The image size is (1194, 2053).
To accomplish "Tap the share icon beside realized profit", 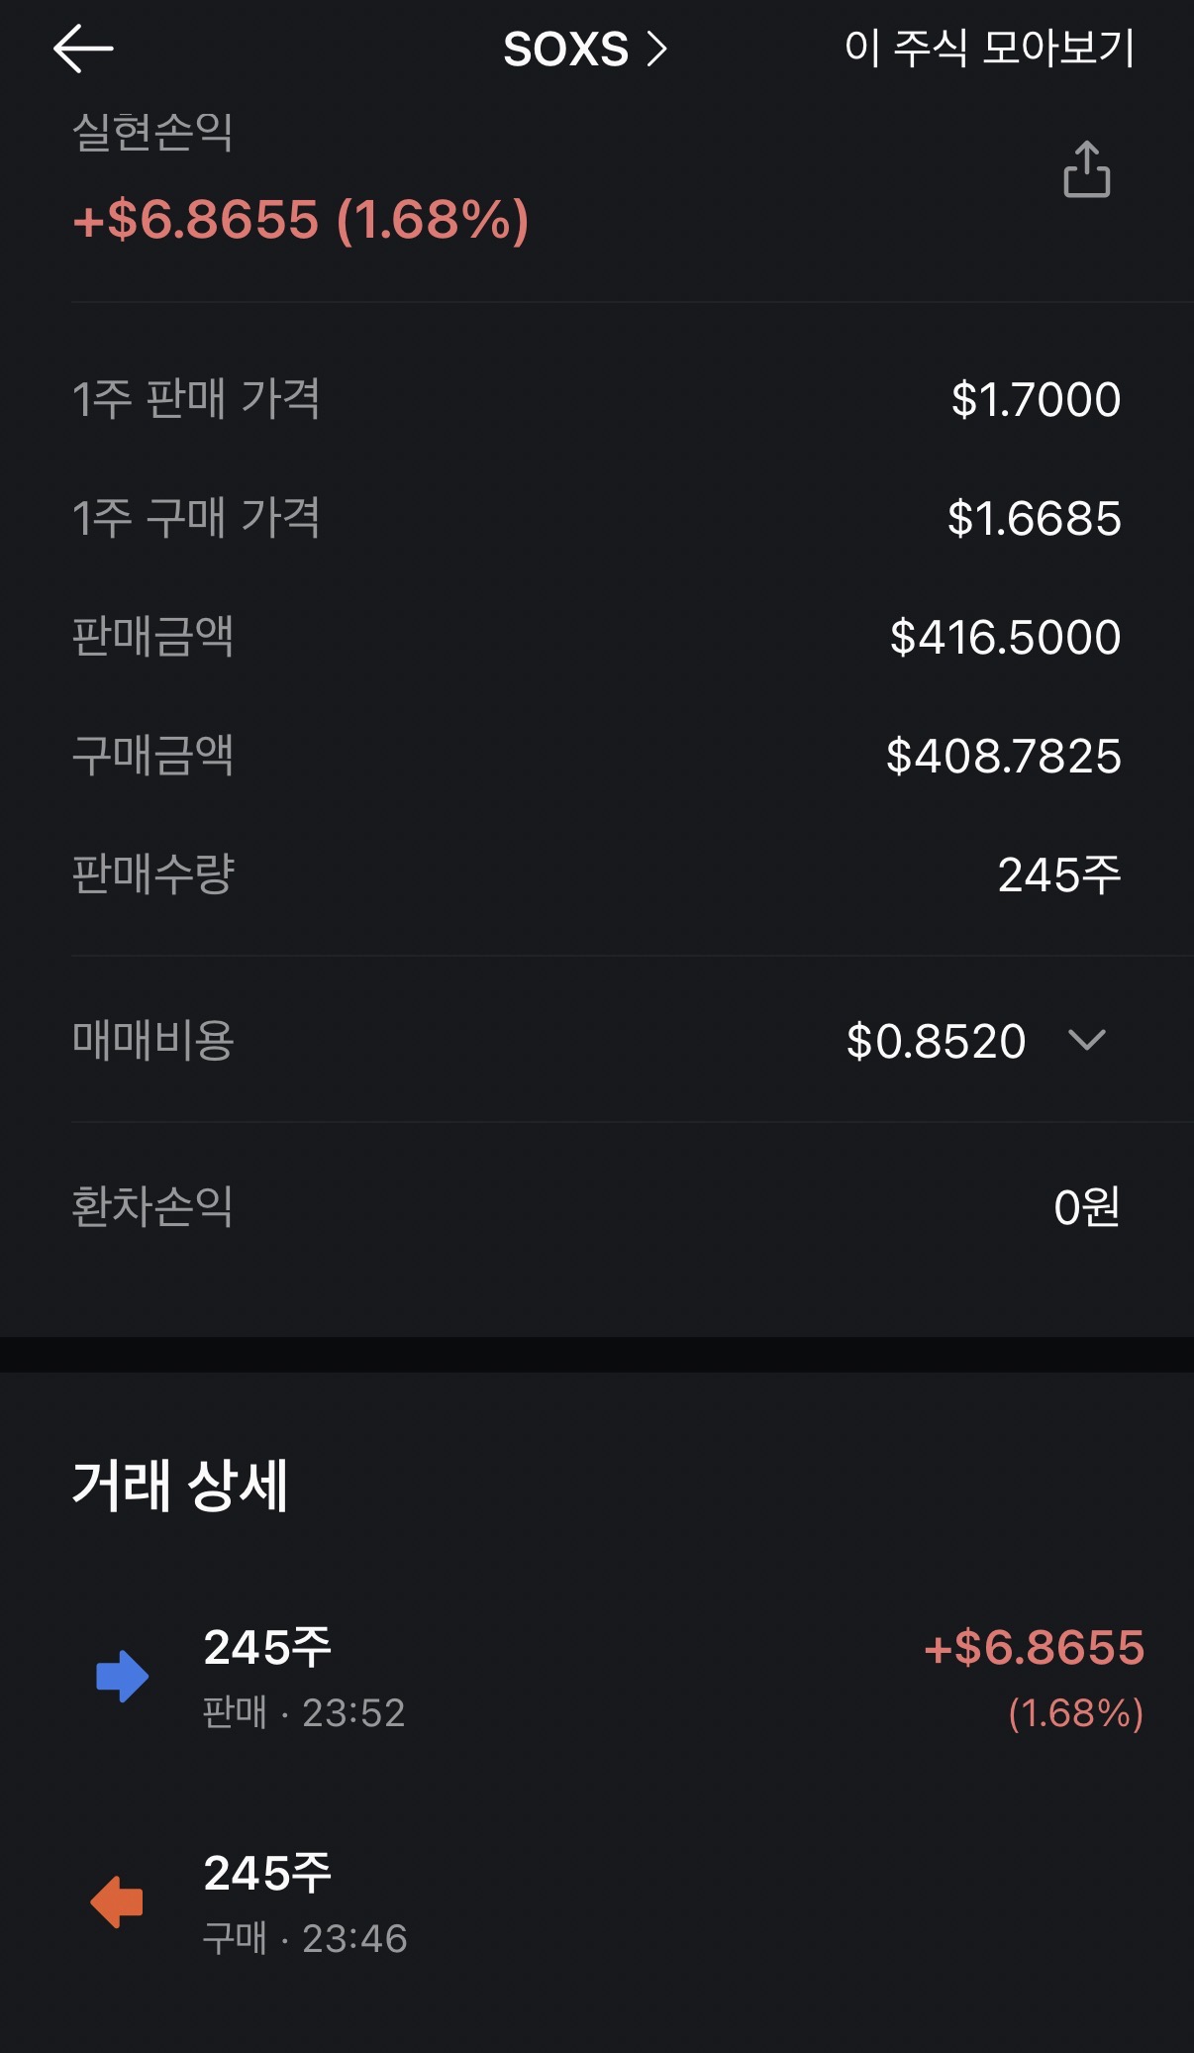I will (x=1086, y=169).
